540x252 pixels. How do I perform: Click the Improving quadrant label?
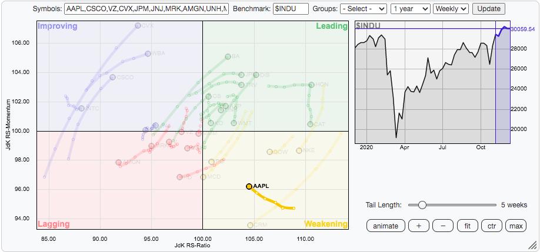(x=58, y=26)
